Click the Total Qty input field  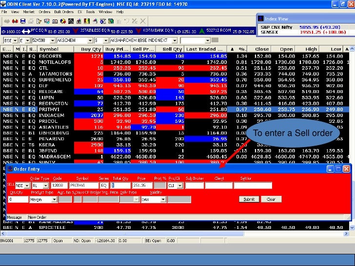[120, 186]
